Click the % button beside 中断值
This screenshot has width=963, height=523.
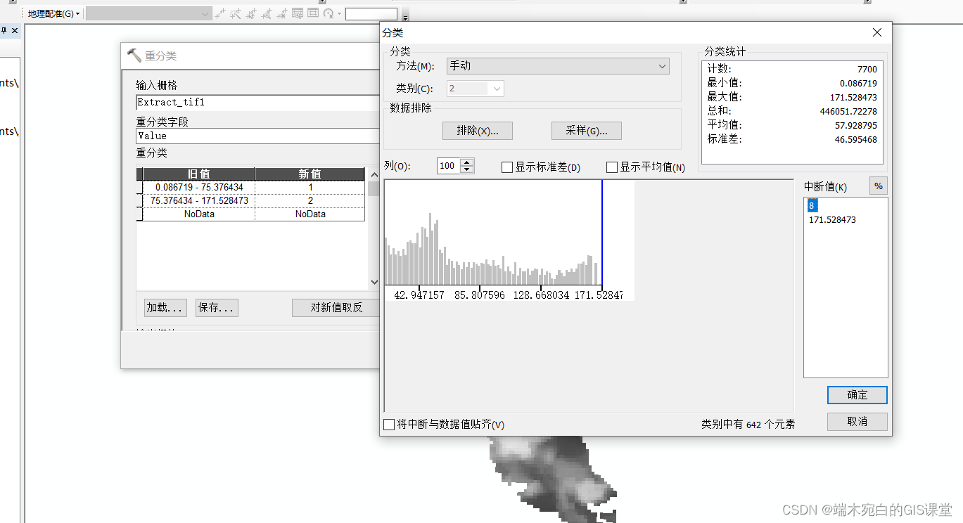pyautogui.click(x=878, y=186)
